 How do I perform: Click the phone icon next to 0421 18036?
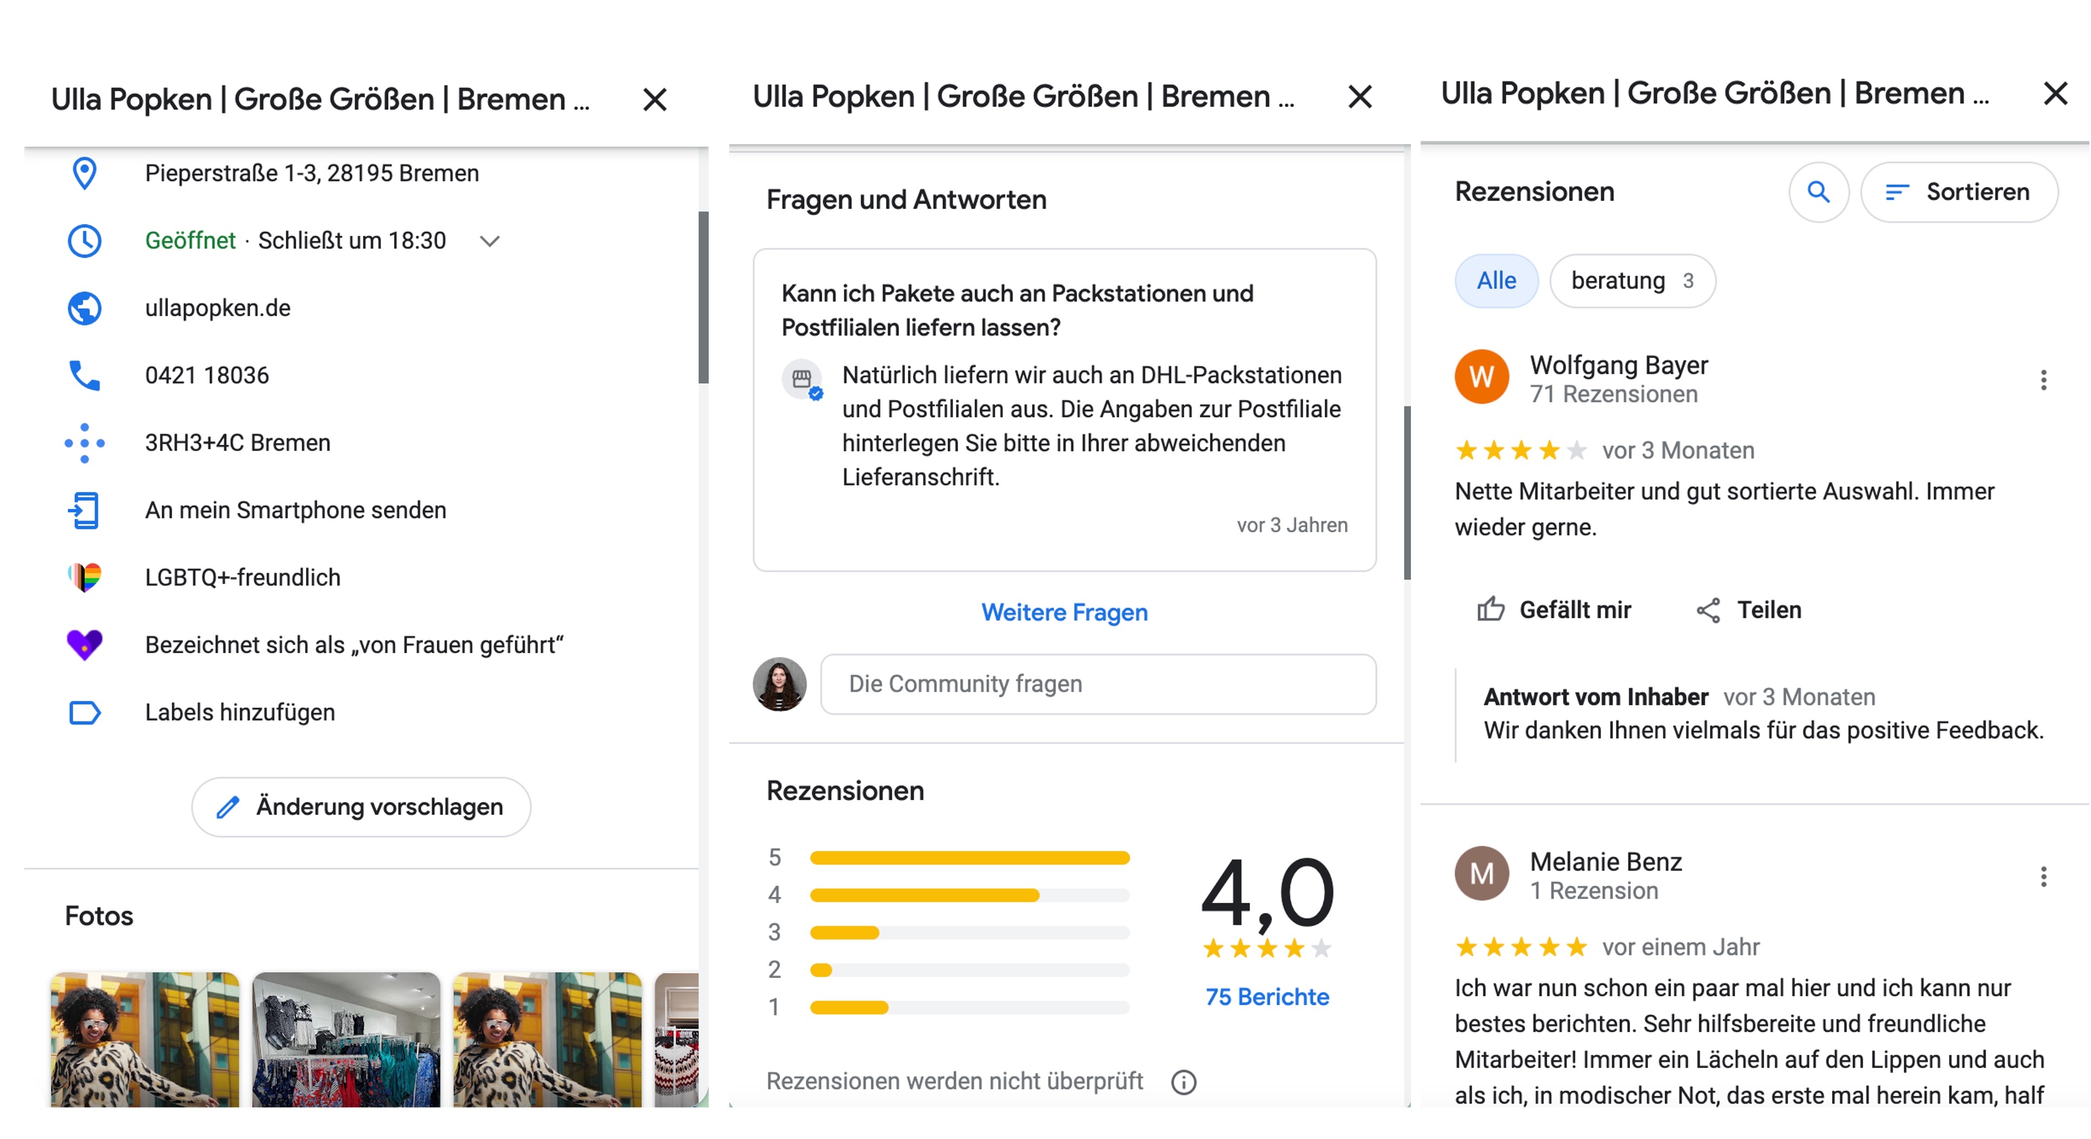(84, 375)
